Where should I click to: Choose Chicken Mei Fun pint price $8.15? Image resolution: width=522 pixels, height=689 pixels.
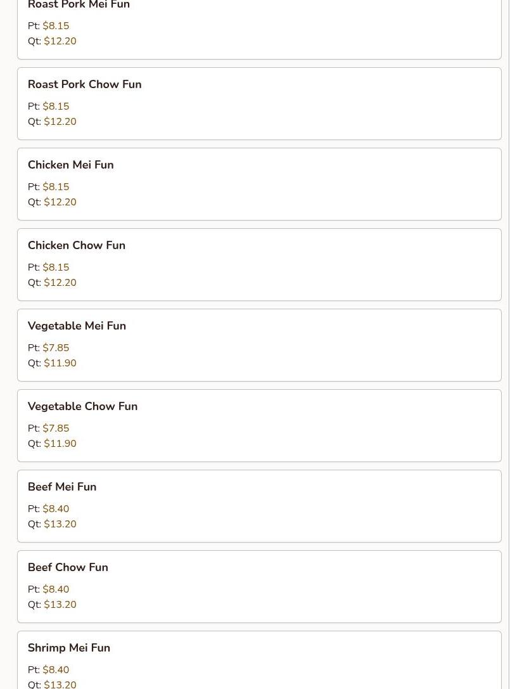56,187
